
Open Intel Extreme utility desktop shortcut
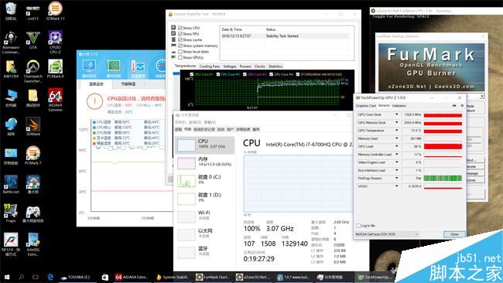[33, 244]
